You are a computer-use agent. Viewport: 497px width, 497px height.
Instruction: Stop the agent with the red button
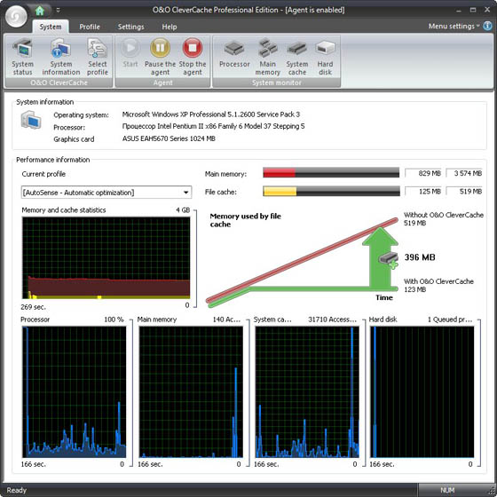[x=193, y=57]
